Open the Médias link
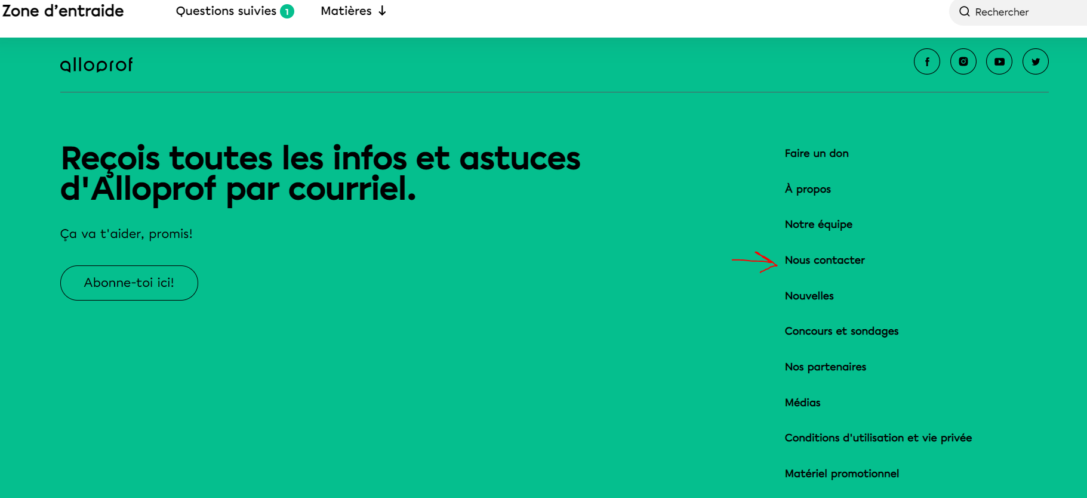The image size is (1087, 498). tap(803, 403)
